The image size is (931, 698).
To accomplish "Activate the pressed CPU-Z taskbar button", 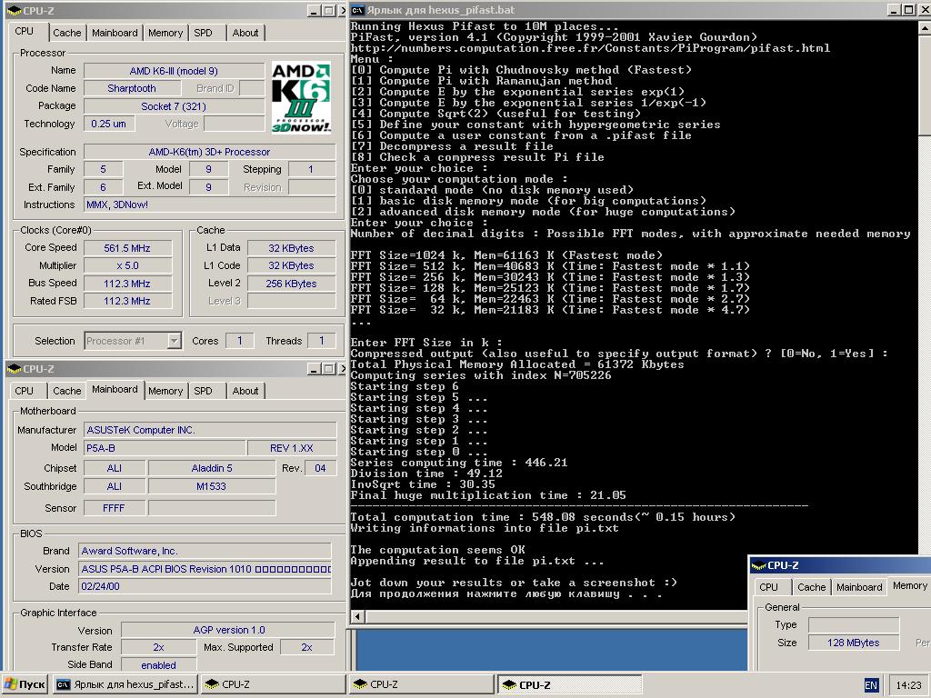I will [x=569, y=684].
